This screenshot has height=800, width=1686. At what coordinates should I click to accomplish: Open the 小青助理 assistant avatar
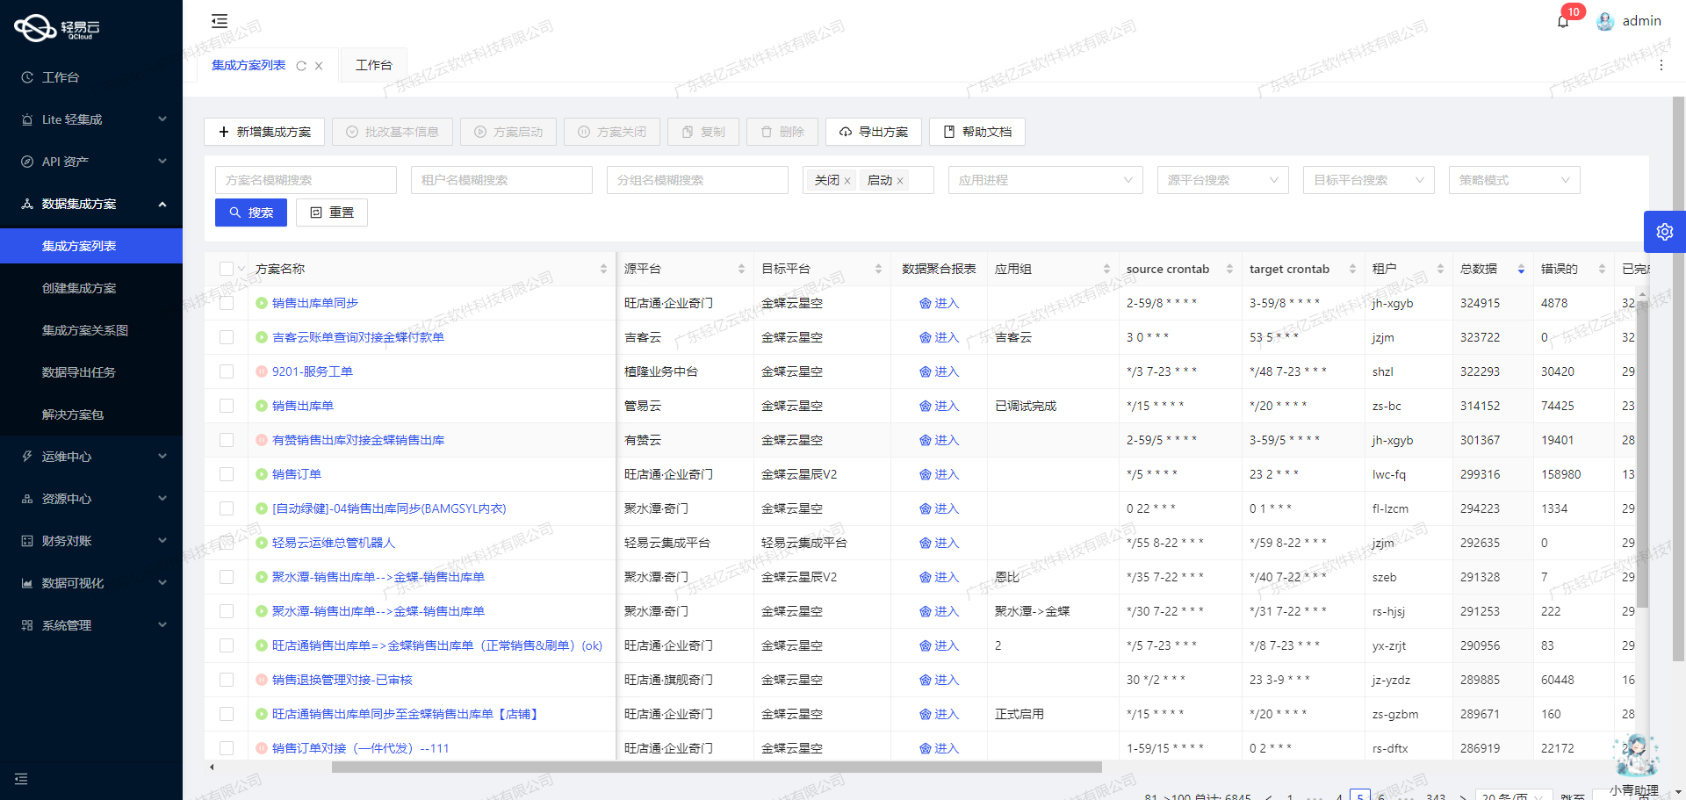click(1636, 755)
